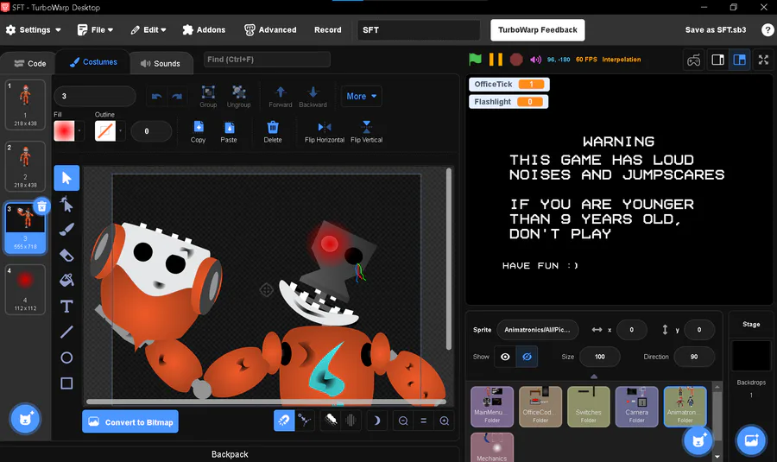
Task: Flip Horizontal the selection
Action: click(325, 131)
